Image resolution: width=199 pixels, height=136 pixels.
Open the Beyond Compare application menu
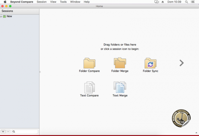pos(22,2)
